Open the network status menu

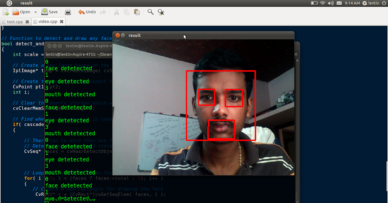[323, 3]
